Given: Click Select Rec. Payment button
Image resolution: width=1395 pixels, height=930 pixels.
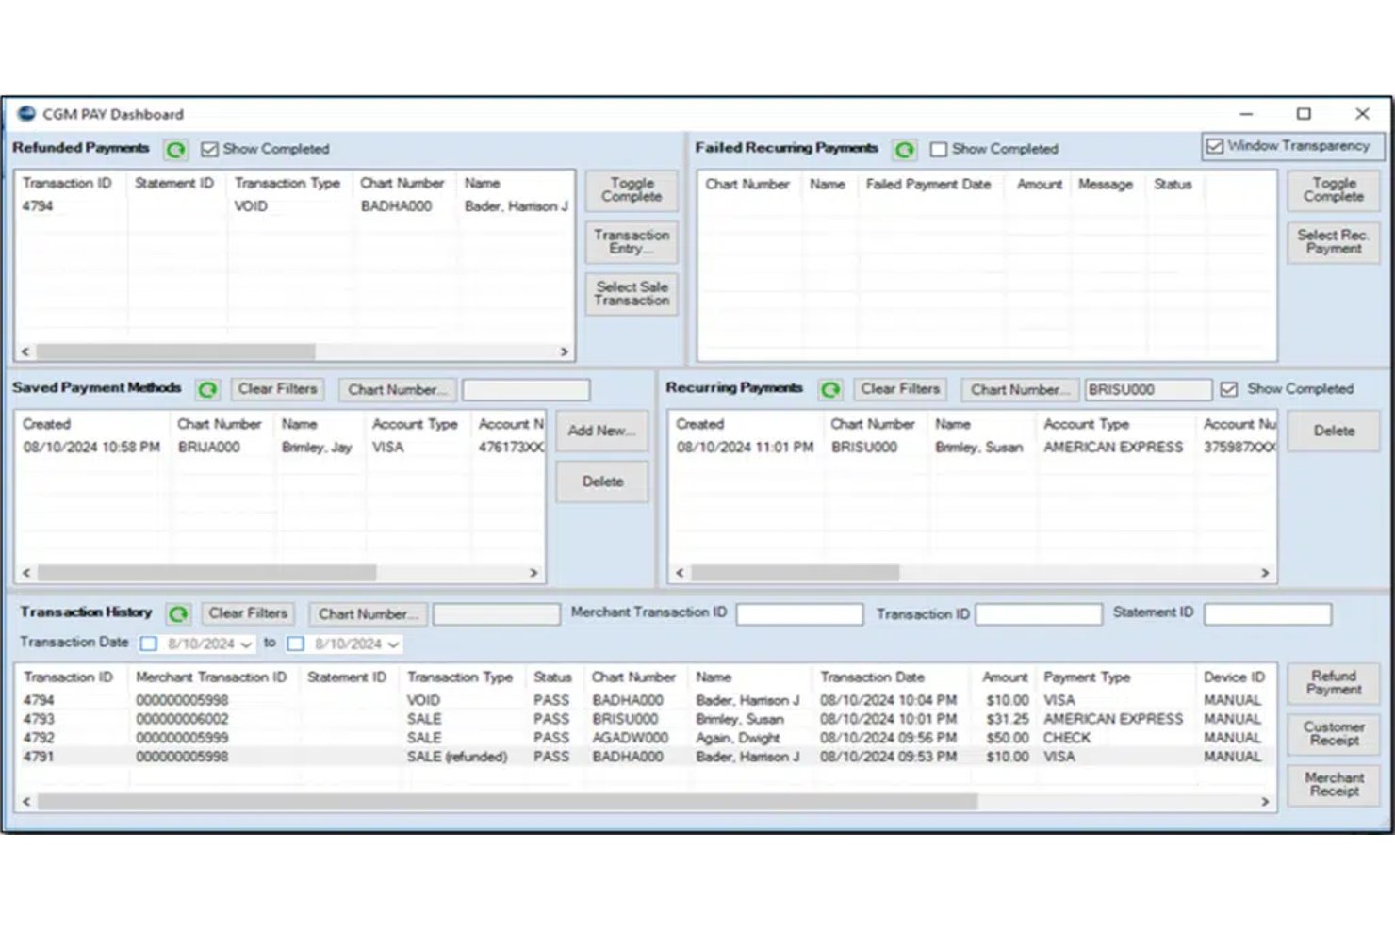Looking at the screenshot, I should click(x=1334, y=242).
